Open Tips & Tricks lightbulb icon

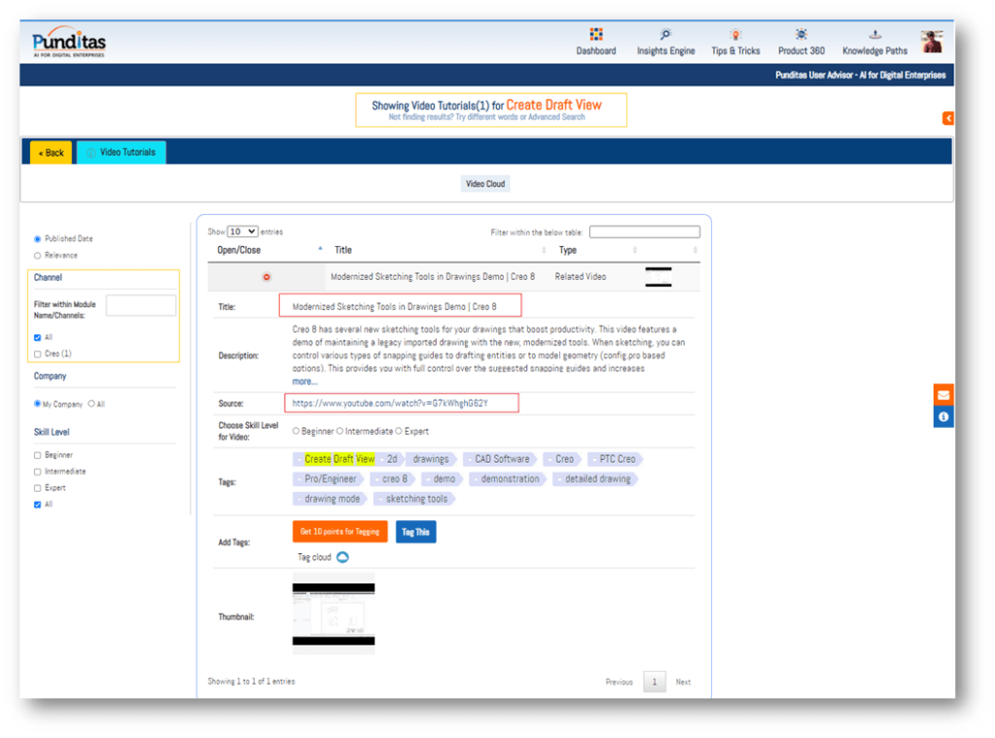click(735, 35)
